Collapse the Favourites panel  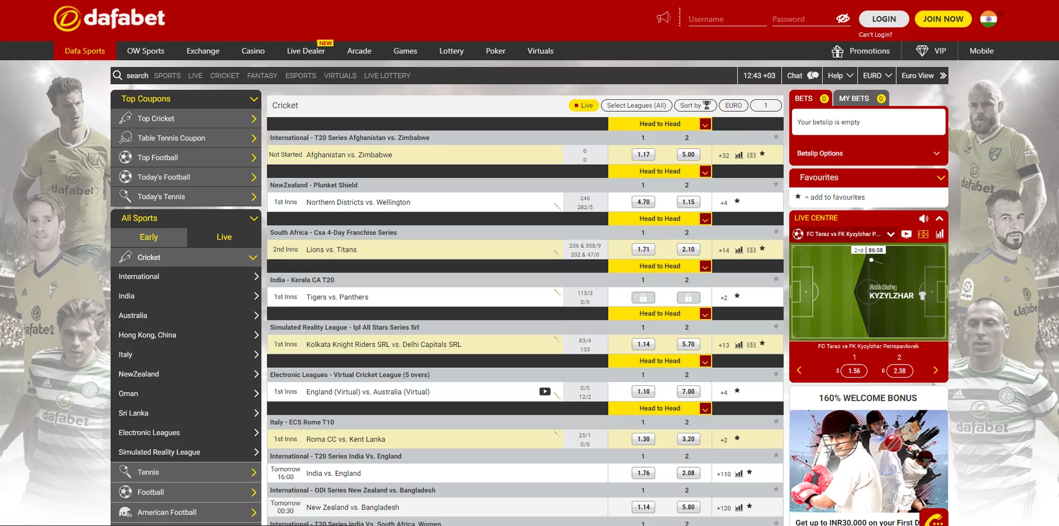pos(941,178)
